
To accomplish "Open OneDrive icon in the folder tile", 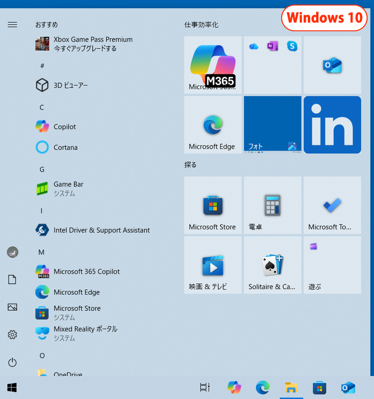I will [x=254, y=46].
